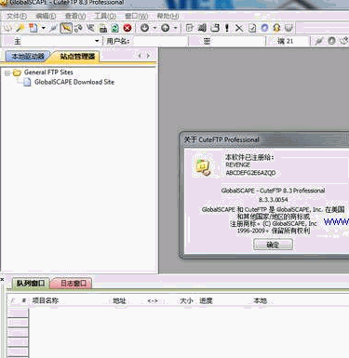Screen dimensions: 349x358
Task: Click the download arrow icon
Action: tap(144, 28)
